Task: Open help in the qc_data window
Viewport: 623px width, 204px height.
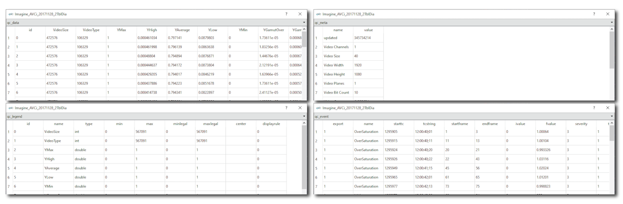Action: (286, 14)
